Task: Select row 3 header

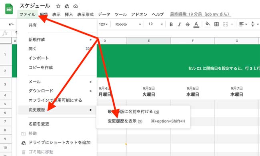Action: point(5,84)
